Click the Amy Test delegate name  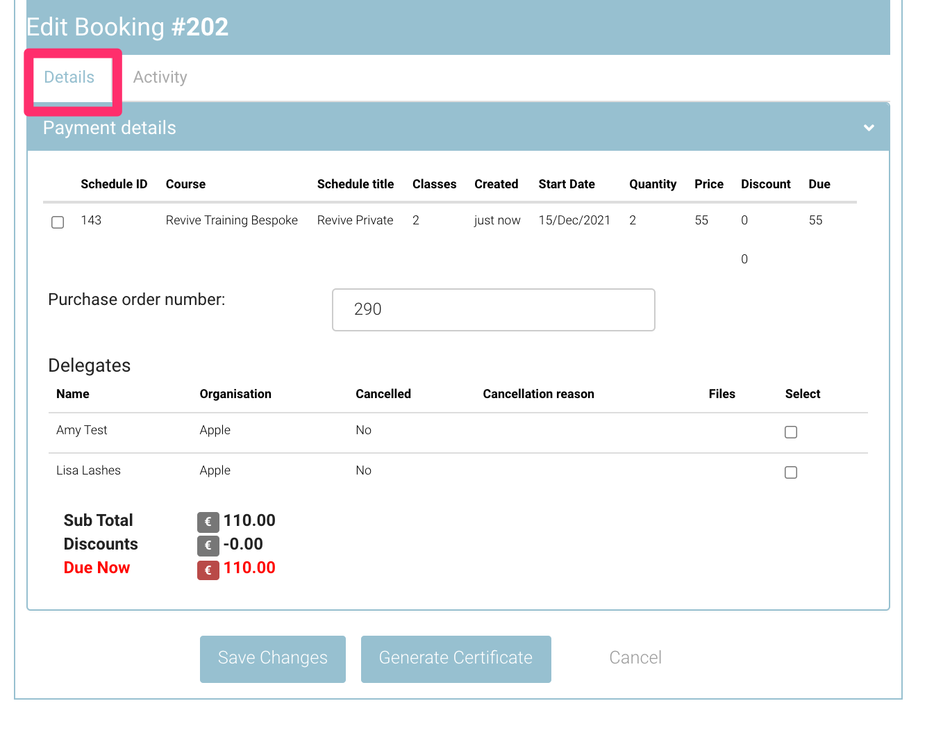pos(82,430)
